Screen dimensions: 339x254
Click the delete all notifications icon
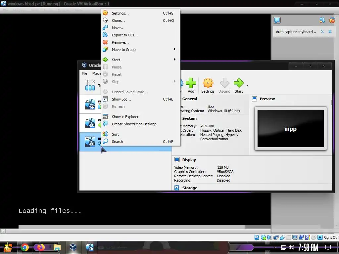pos(332,20)
